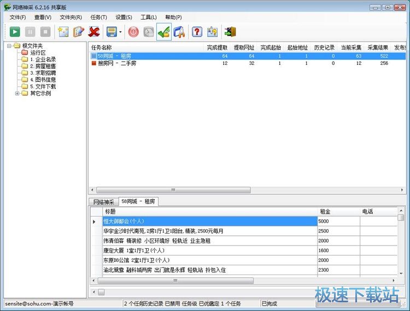Viewport: 410px width, 311px height.
Task: Click the rocket window toolbar icon
Action: 179,32
